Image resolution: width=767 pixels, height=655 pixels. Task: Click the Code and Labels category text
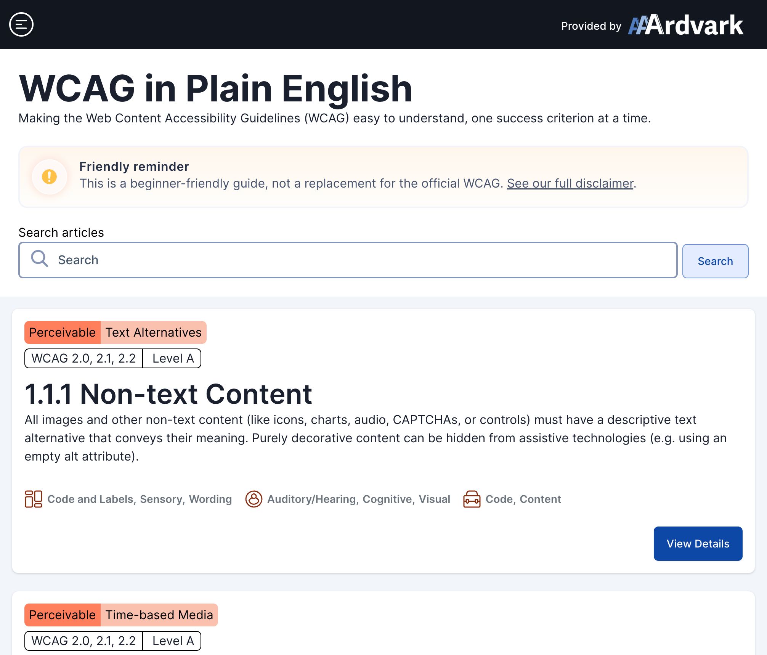click(90, 499)
